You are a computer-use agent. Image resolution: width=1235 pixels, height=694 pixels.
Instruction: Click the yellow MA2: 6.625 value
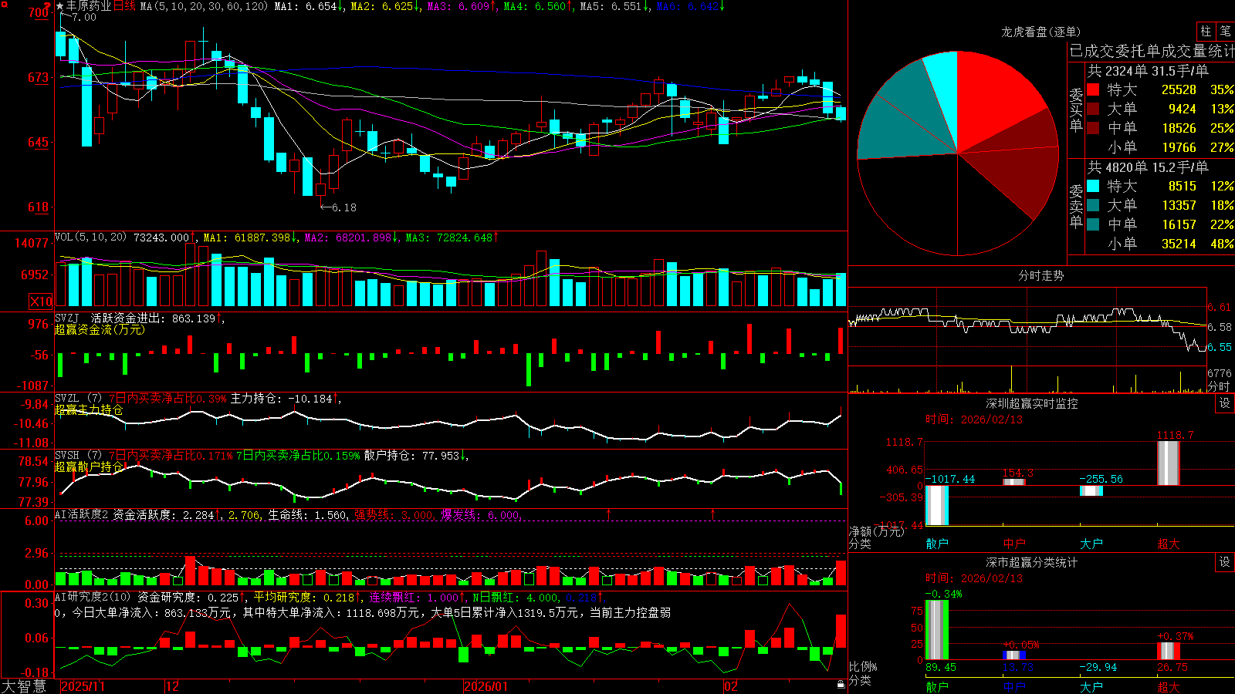point(381,6)
